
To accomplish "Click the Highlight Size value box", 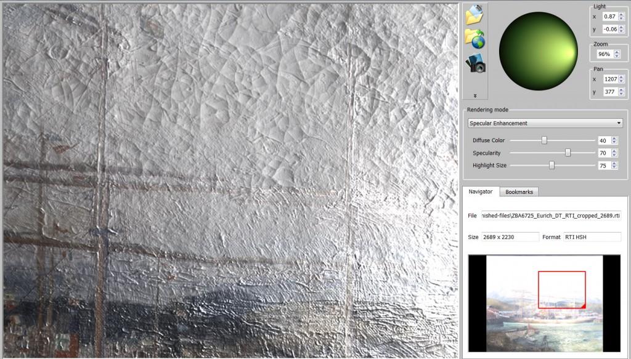I will tap(605, 165).
